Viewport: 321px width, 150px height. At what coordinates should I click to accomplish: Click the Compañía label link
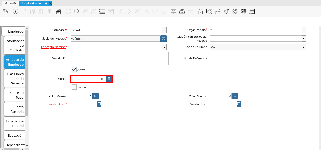[x=59, y=30]
